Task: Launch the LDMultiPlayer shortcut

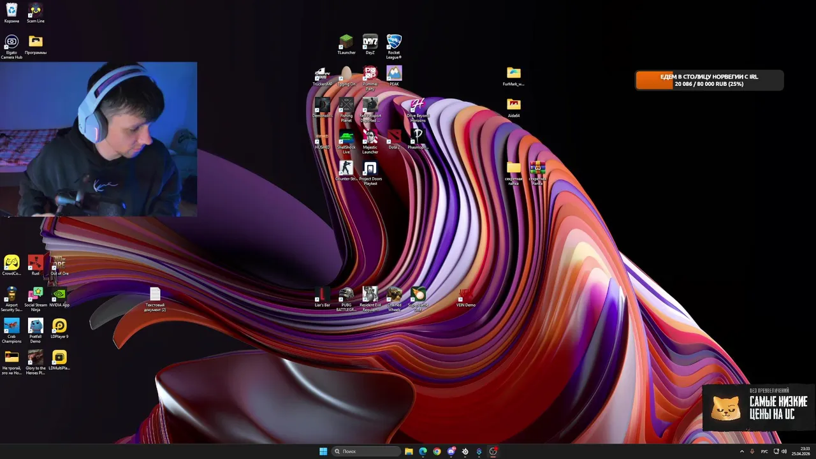Action: pyautogui.click(x=59, y=360)
